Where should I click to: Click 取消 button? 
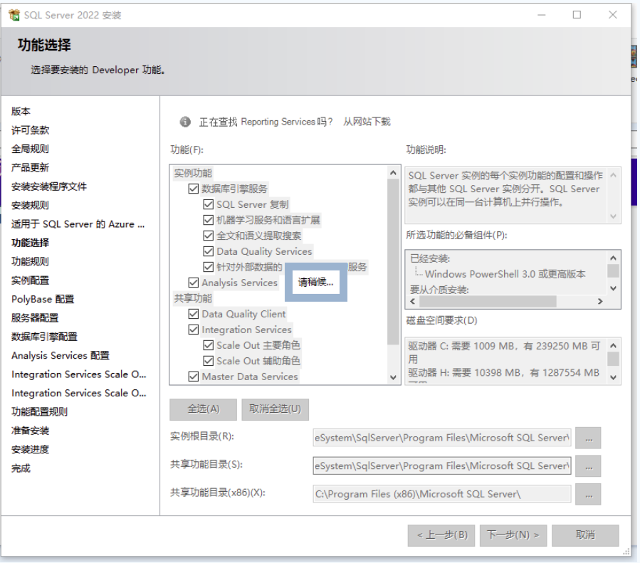[x=585, y=535]
